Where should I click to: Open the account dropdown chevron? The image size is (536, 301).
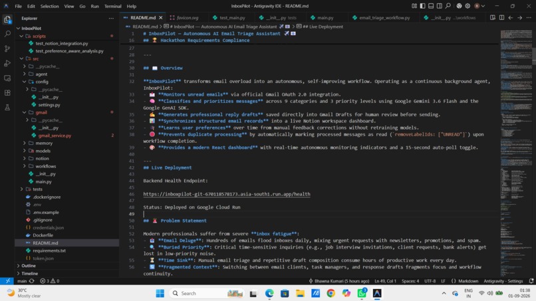(483, 6)
